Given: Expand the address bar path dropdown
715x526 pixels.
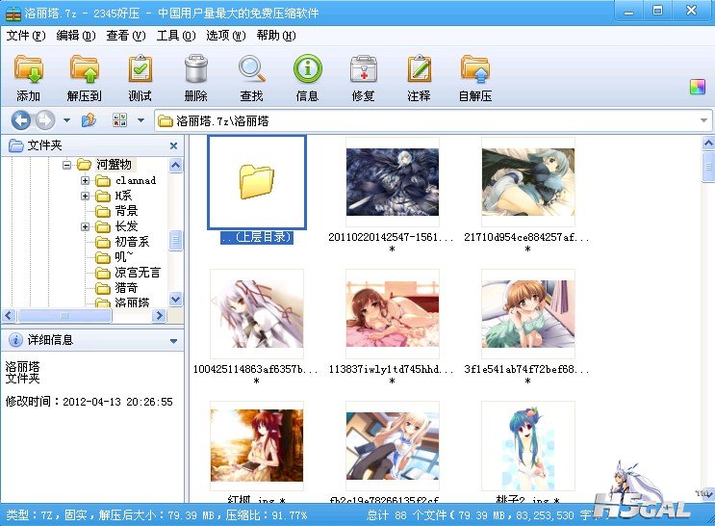Looking at the screenshot, I should pyautogui.click(x=704, y=120).
